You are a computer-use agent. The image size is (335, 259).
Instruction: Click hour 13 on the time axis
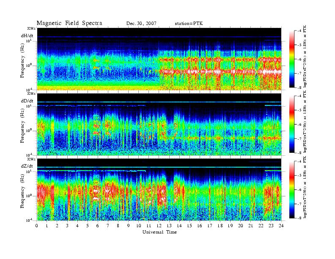[169, 226]
